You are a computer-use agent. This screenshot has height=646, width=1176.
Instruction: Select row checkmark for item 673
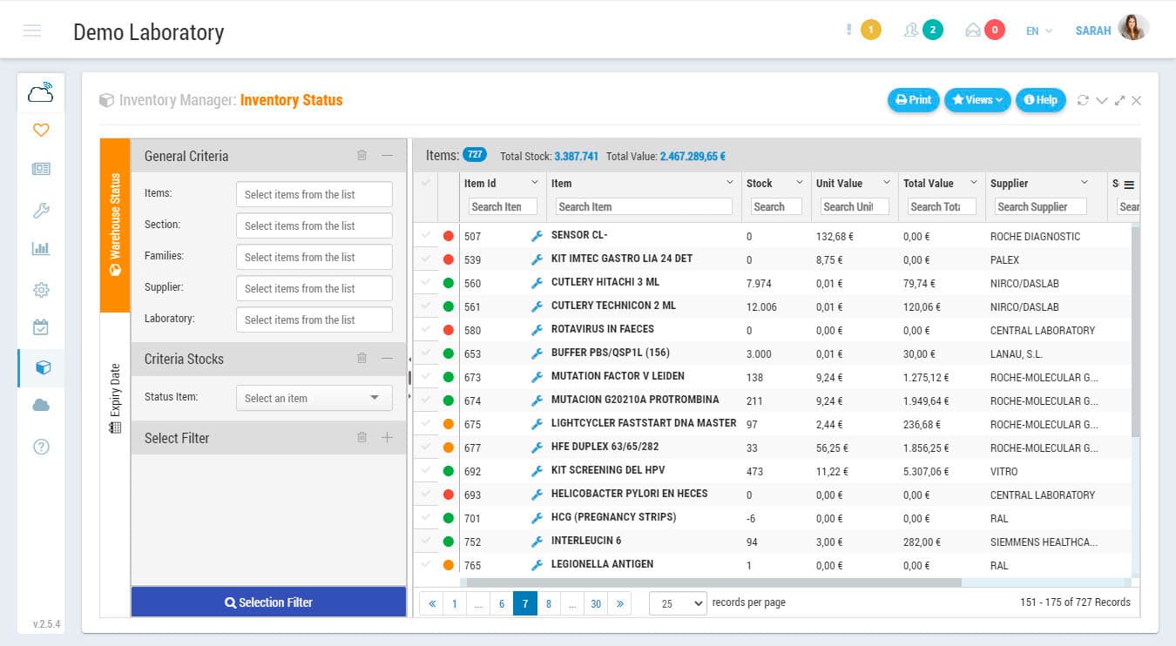click(x=425, y=376)
